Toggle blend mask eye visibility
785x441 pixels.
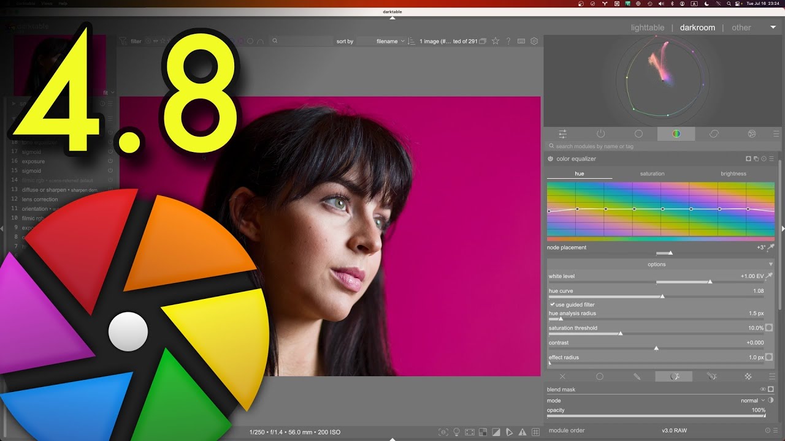click(764, 389)
